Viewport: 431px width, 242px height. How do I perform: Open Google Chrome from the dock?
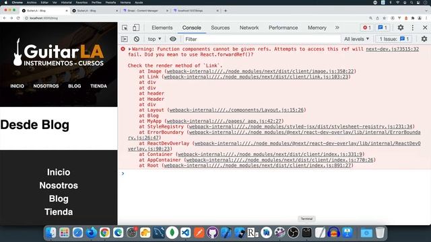pyautogui.click(x=105, y=233)
